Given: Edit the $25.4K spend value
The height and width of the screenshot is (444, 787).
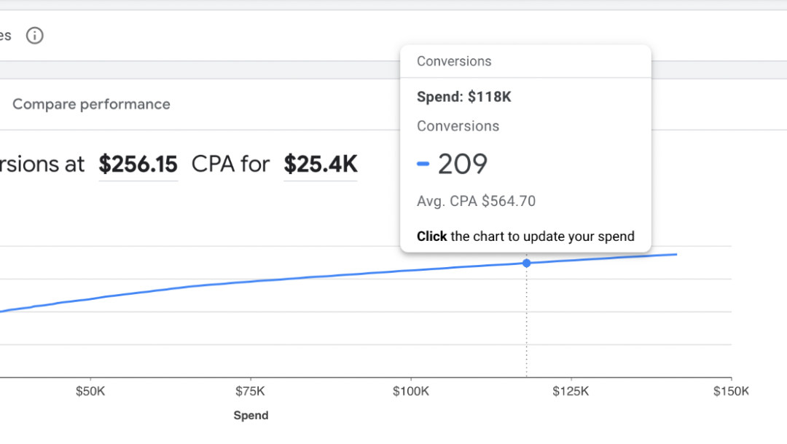Looking at the screenshot, I should (x=321, y=164).
